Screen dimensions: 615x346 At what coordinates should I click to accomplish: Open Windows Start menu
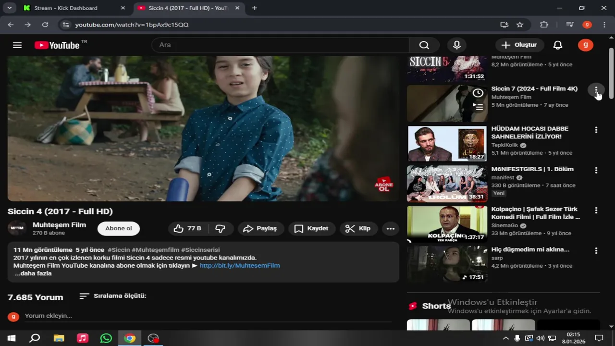(12, 338)
